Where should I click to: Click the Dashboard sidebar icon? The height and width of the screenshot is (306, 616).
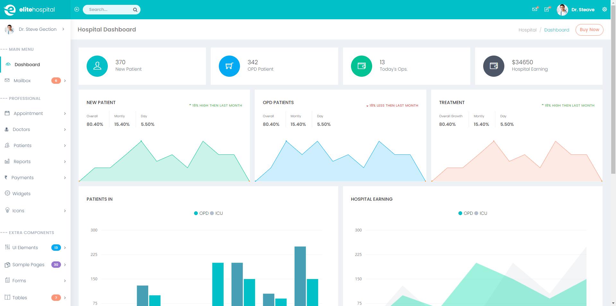click(8, 64)
